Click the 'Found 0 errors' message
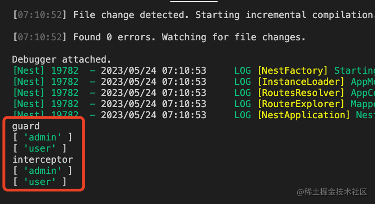375x204 pixels. (116, 37)
